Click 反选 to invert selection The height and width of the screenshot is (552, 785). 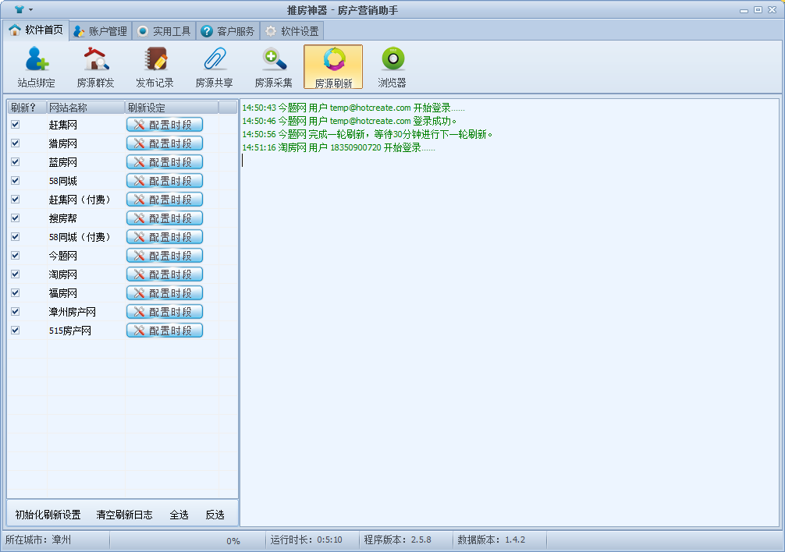point(215,515)
